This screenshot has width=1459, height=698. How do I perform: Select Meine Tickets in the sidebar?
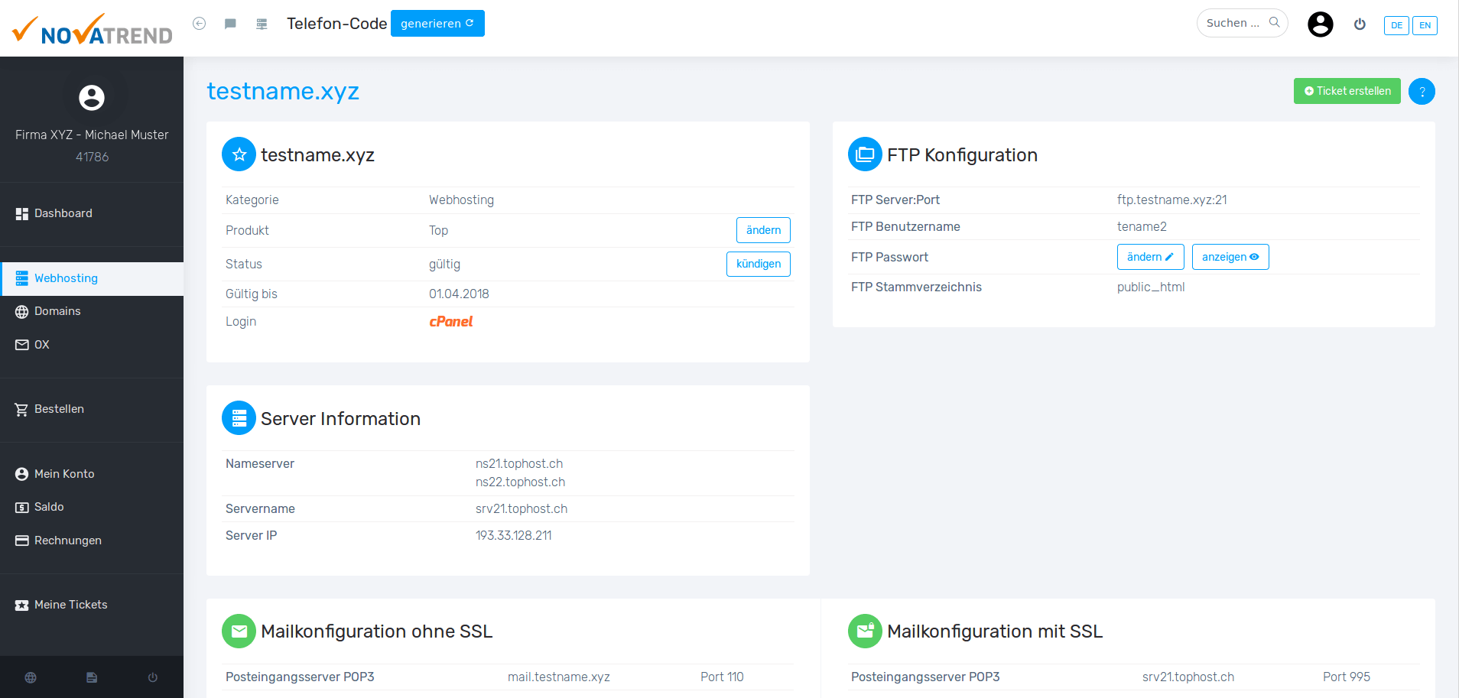[x=70, y=605]
